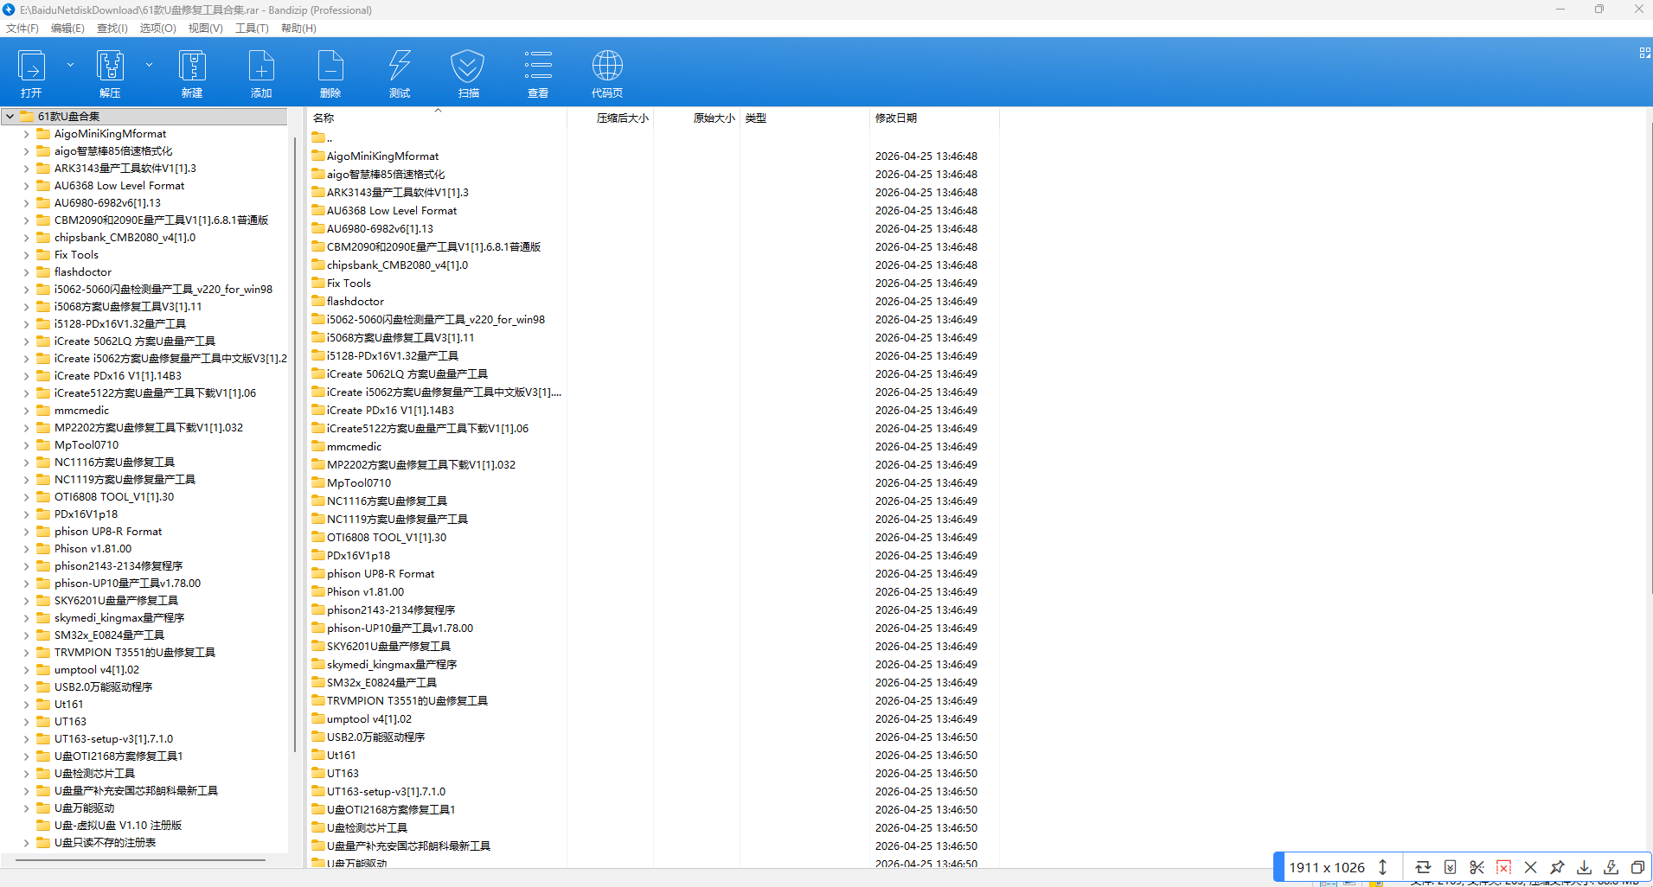Collapse the 61款U盘合集 root tree node

(10, 116)
